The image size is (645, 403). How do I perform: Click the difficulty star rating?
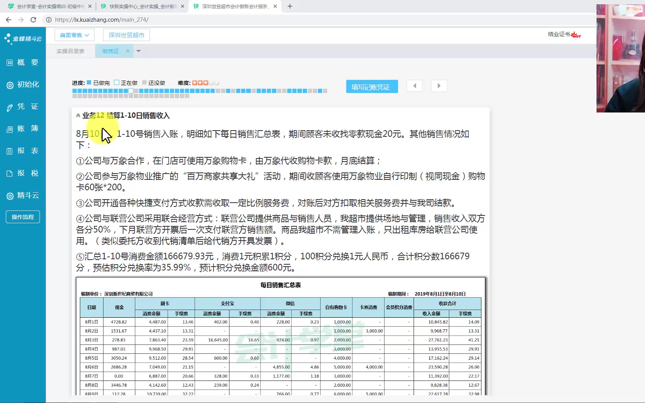[x=205, y=83]
